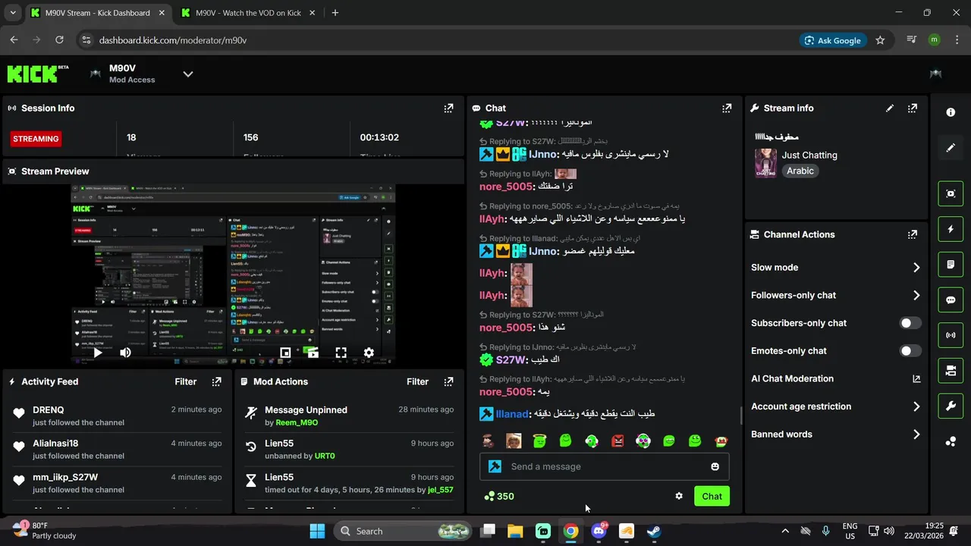This screenshot has height=546, width=971.
Task: Open Activity Feed Filter
Action: (186, 381)
